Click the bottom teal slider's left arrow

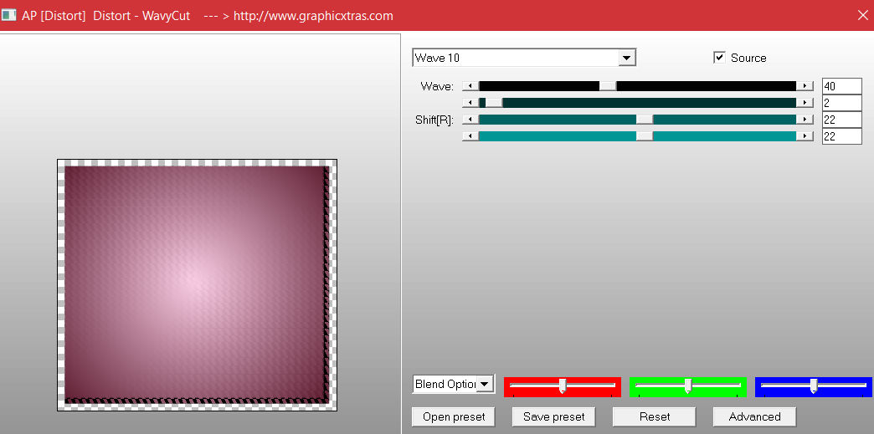pyautogui.click(x=470, y=136)
